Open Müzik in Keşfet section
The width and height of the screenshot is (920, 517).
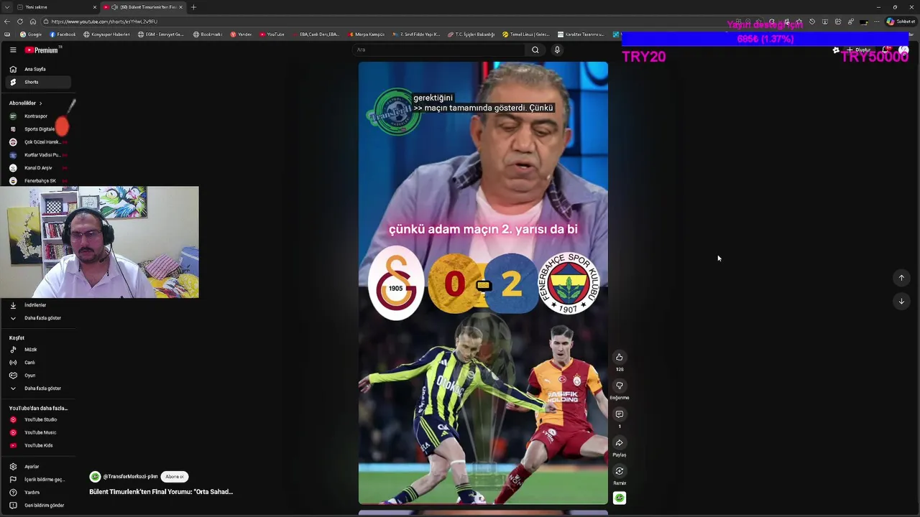[x=37, y=350]
